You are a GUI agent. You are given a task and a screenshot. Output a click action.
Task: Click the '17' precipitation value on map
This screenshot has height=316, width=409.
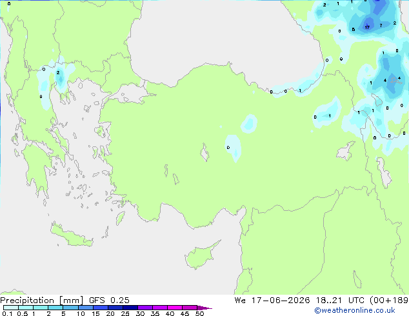point(367,27)
